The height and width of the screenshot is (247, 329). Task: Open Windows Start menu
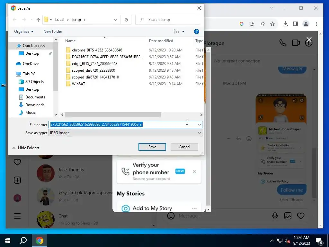pyautogui.click(x=8, y=241)
